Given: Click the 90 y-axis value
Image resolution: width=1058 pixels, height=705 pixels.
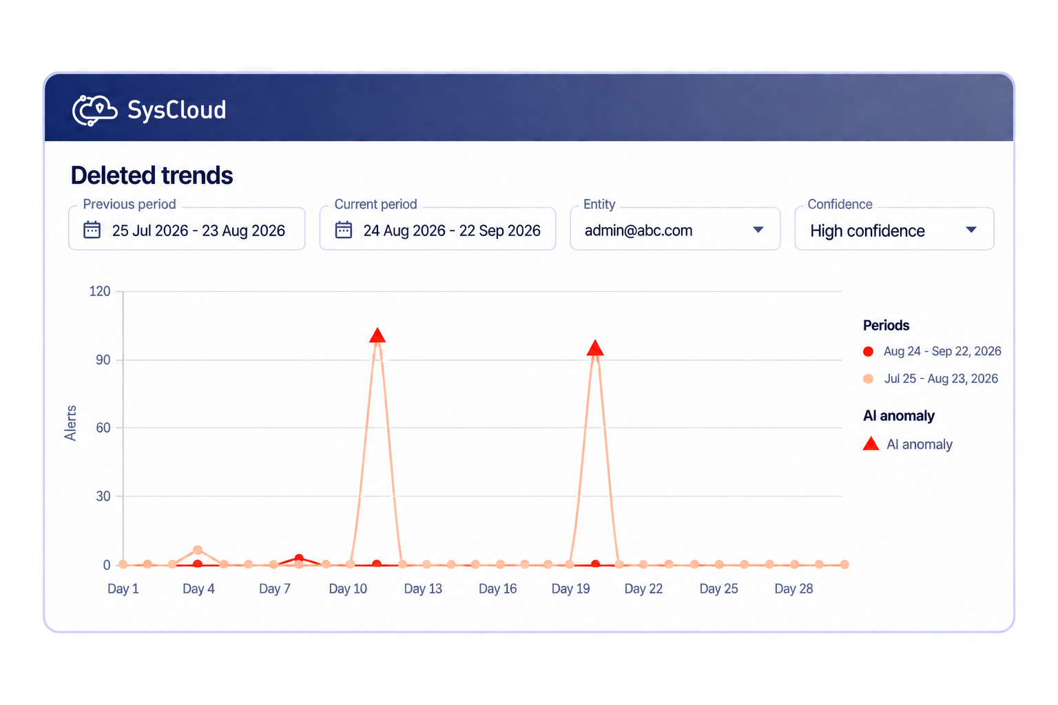Looking at the screenshot, I should pos(103,360).
